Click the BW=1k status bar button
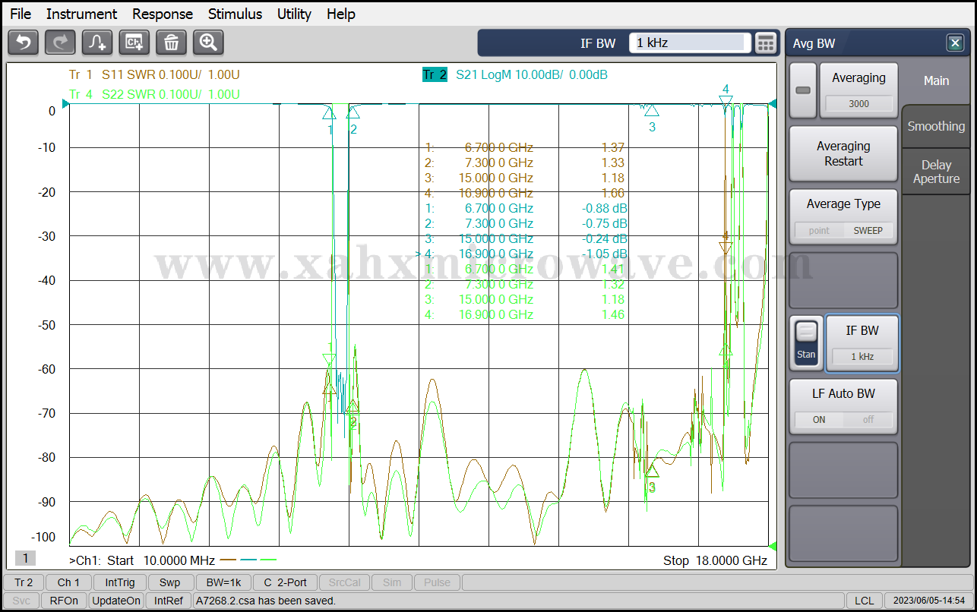This screenshot has width=977, height=612. (223, 582)
